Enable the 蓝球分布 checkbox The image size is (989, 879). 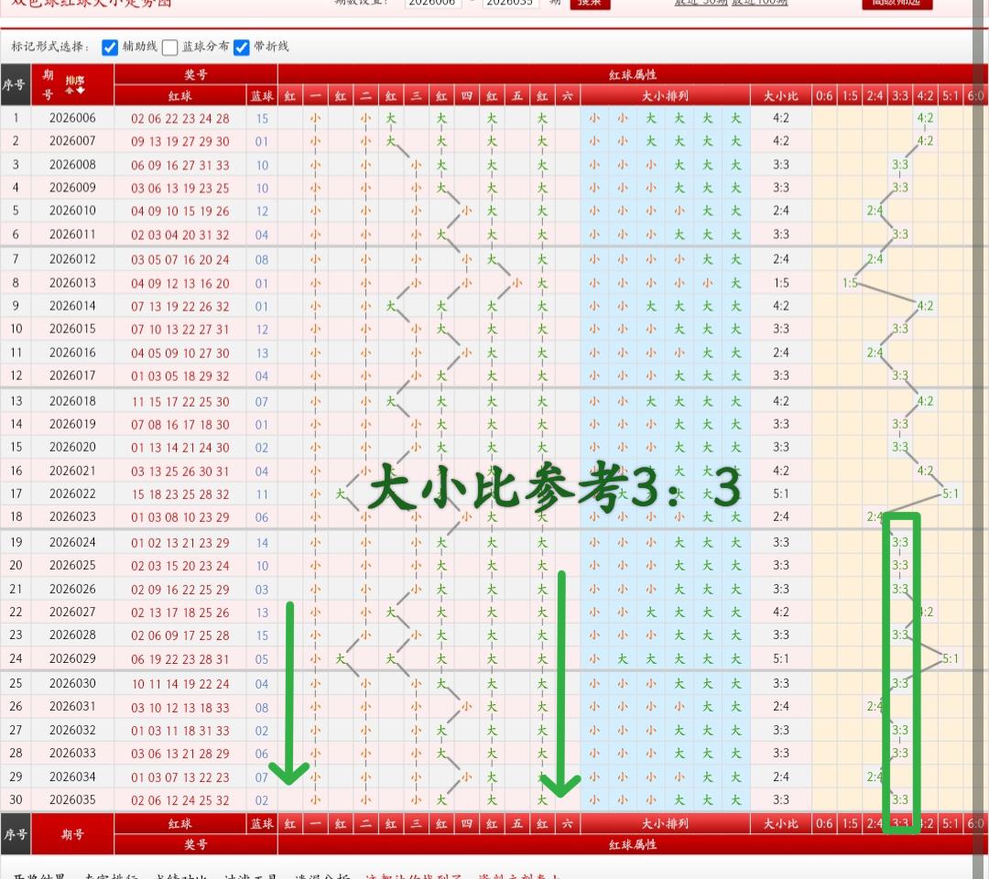coord(169,47)
